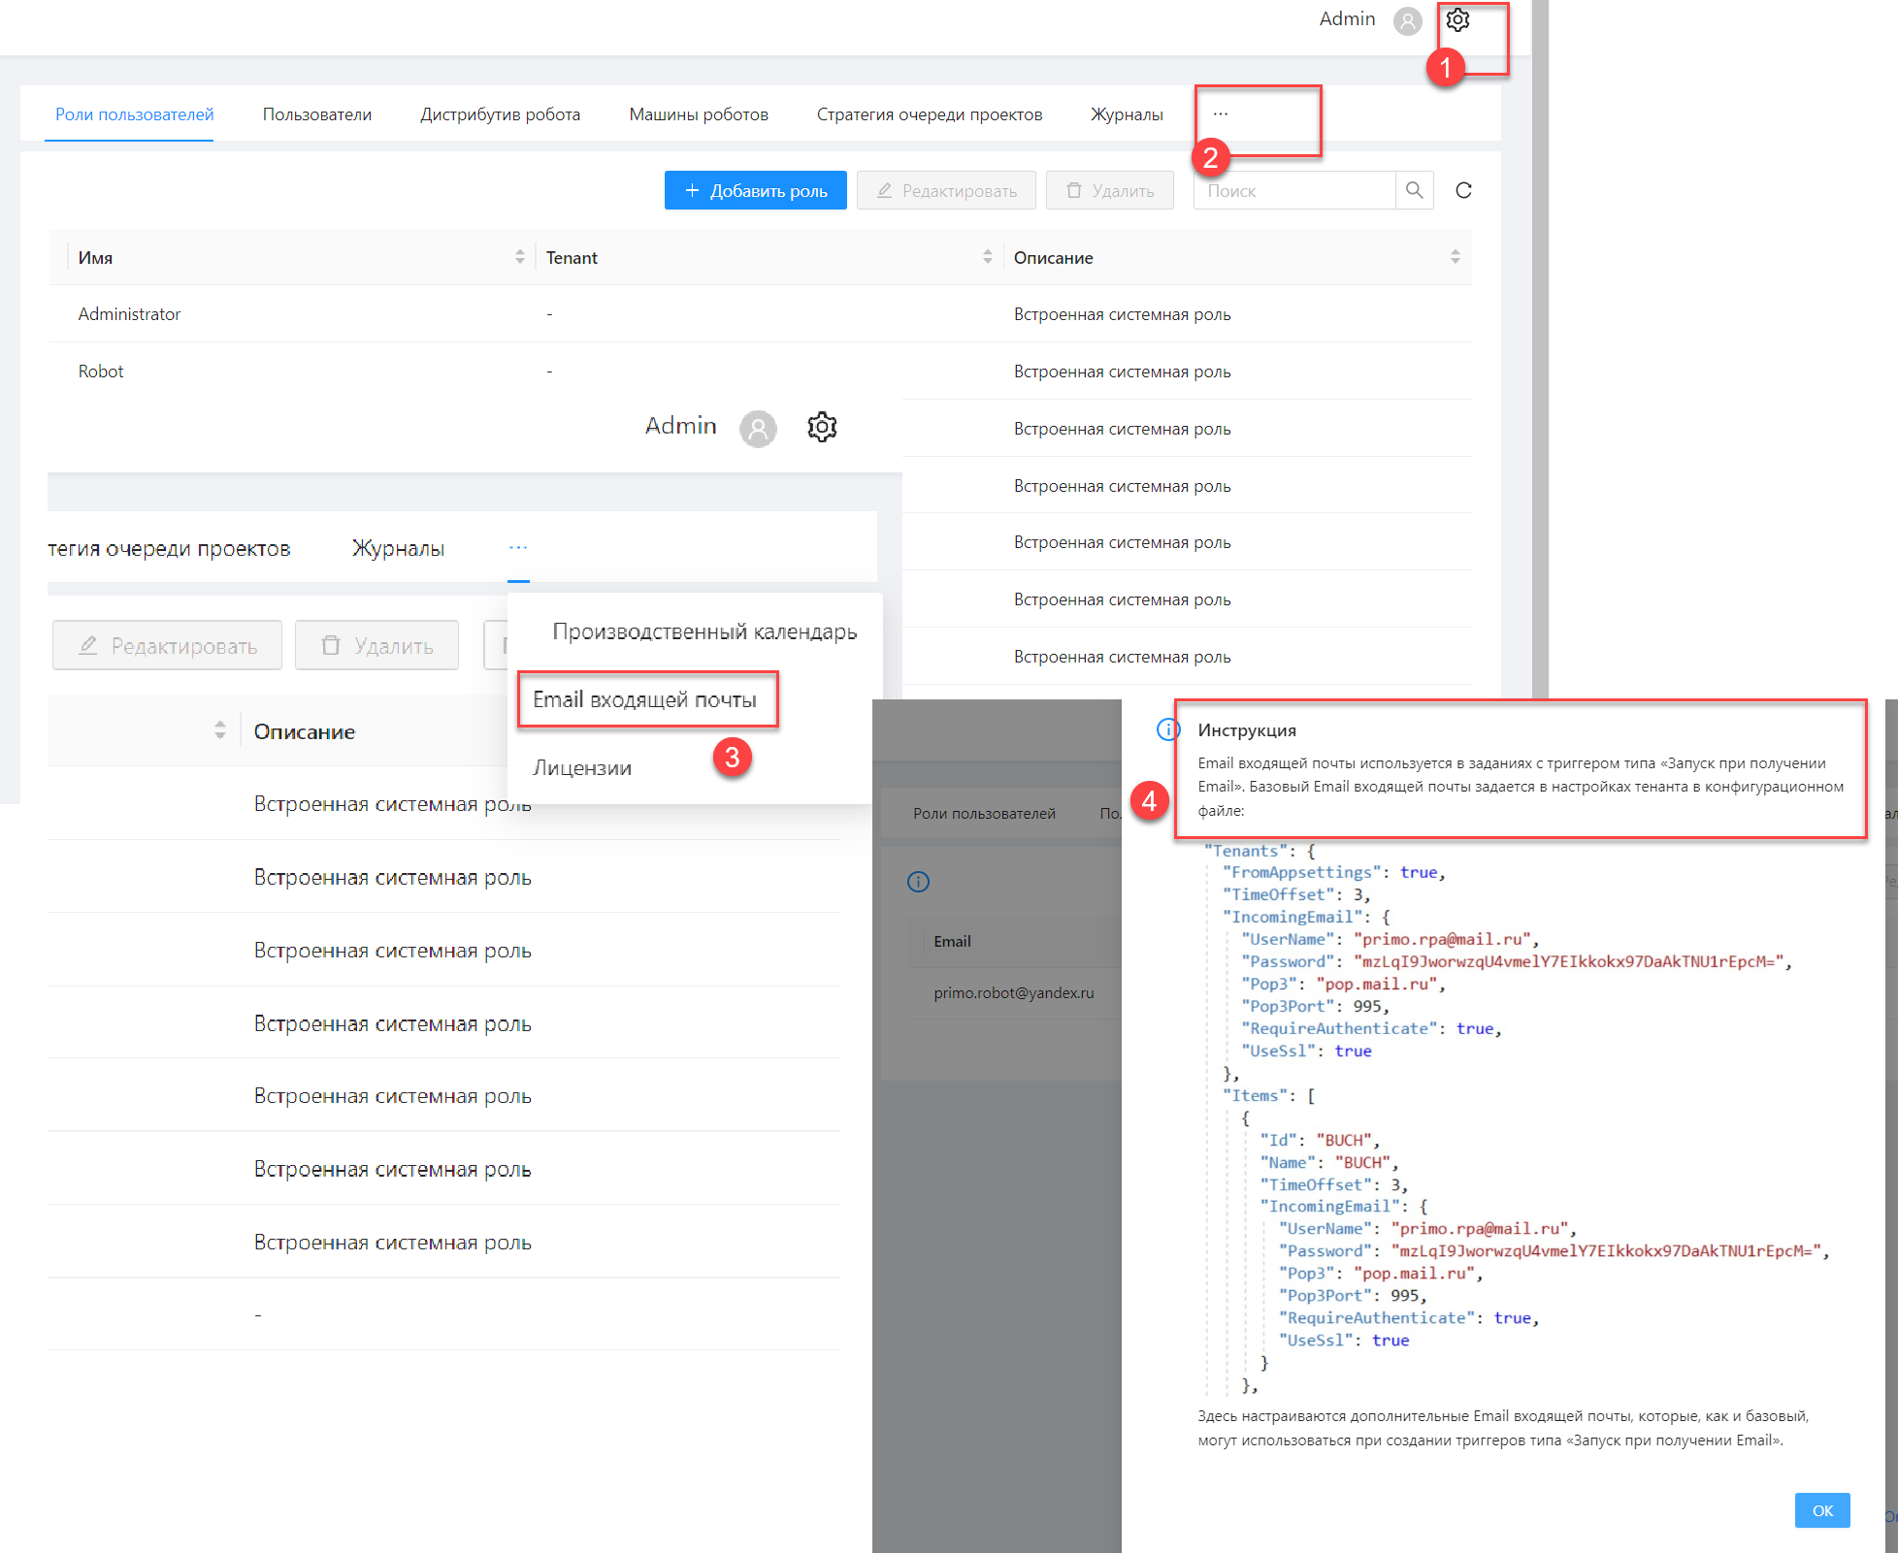This screenshot has width=1898, height=1553.
Task: Click gear icon in the zoomed Admin inset
Action: [x=822, y=427]
